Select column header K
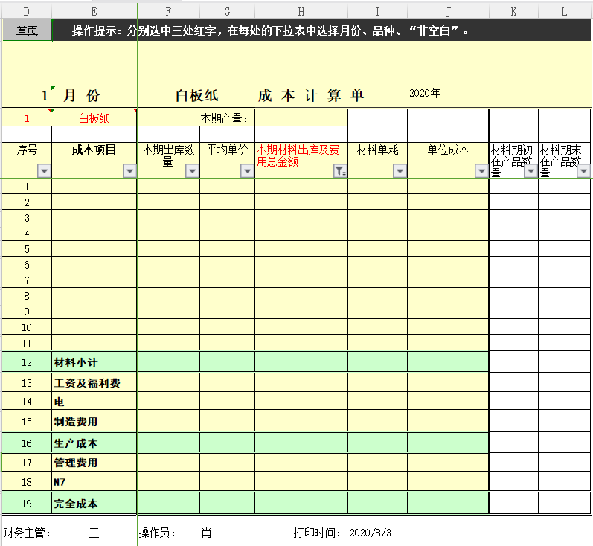 tap(513, 12)
